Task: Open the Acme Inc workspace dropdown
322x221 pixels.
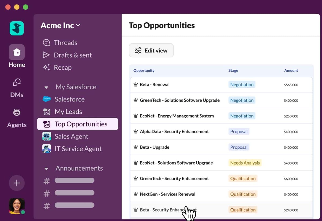Action: click(60, 26)
